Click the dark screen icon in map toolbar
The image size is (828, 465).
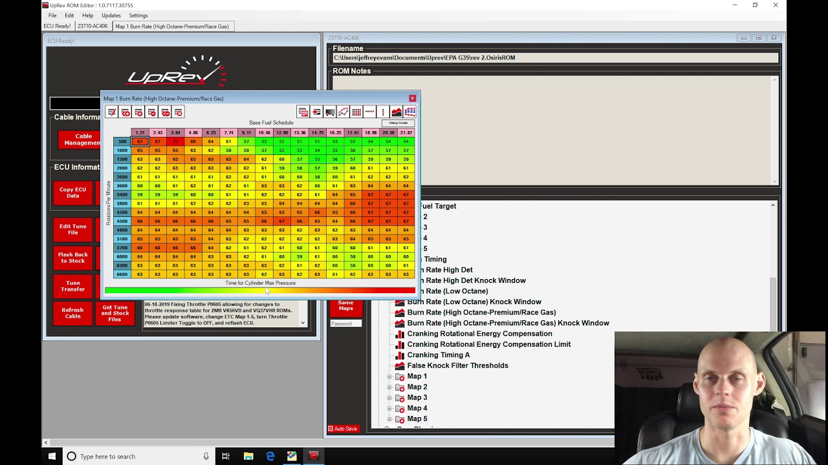pyautogui.click(x=330, y=112)
